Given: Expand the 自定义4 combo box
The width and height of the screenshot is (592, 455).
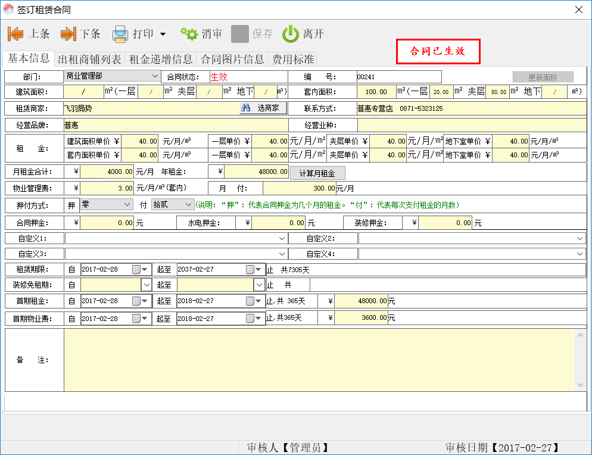Looking at the screenshot, I should point(580,254).
